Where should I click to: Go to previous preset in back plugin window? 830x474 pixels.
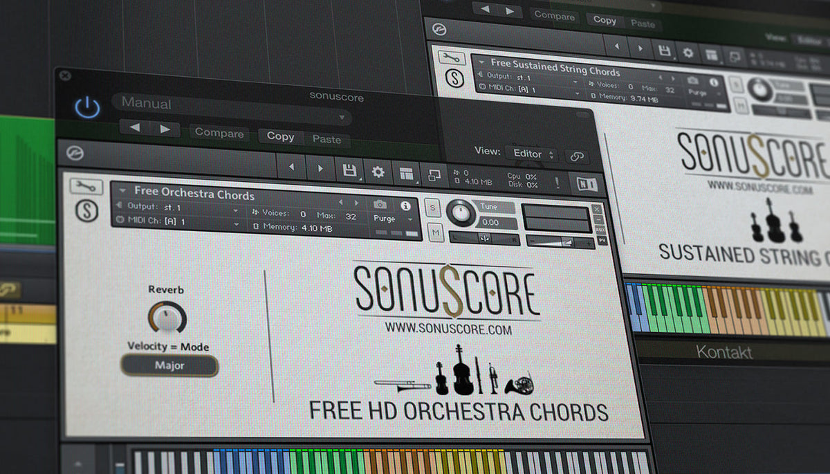[x=484, y=9]
